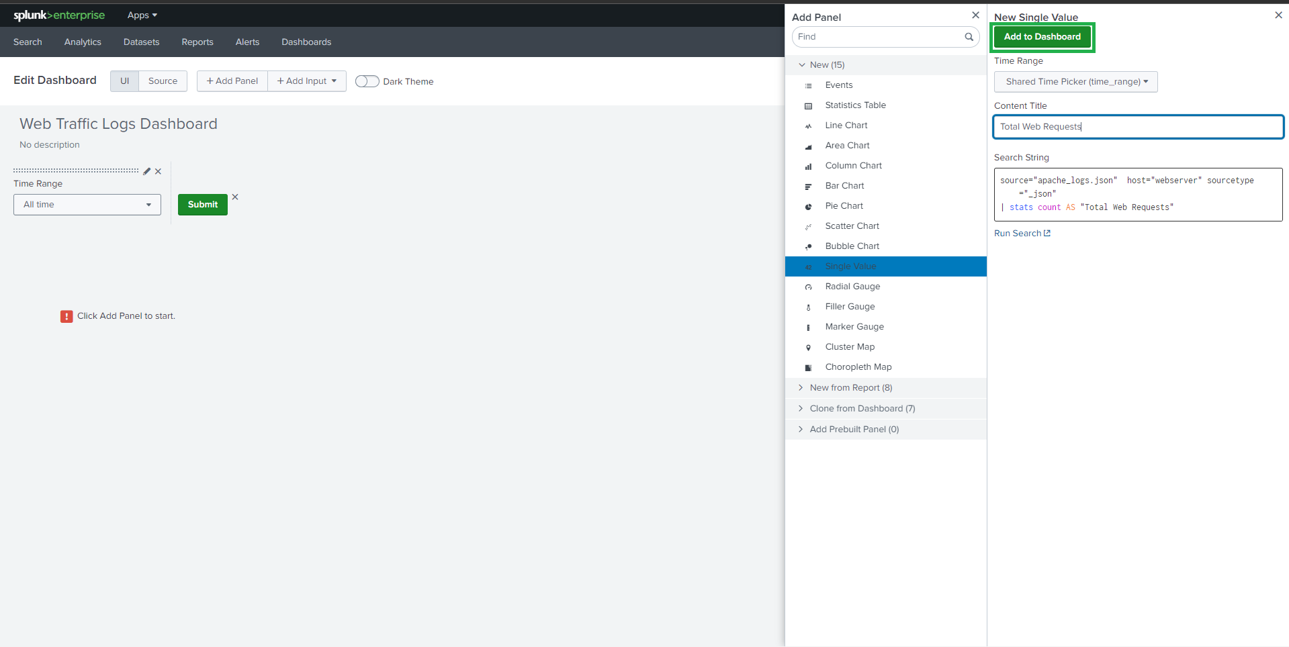The image size is (1289, 647).
Task: Edit the Time Range input with pencil icon
Action: 147,171
